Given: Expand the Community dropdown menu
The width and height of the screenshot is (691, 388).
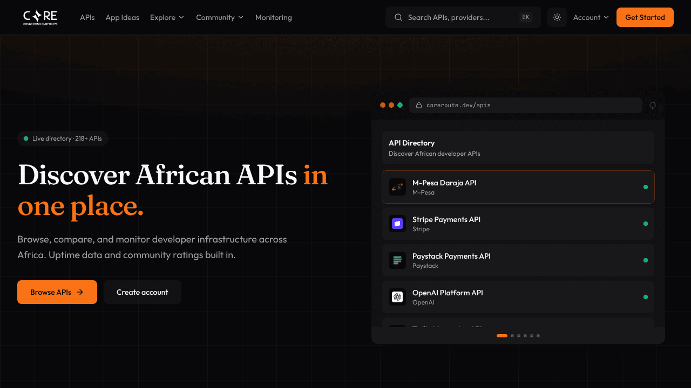Looking at the screenshot, I should click(220, 17).
